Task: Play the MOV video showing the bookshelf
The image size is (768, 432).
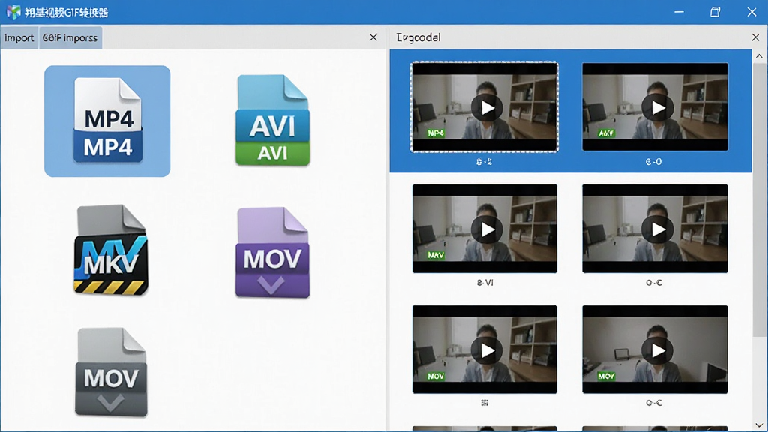Action: pos(486,350)
